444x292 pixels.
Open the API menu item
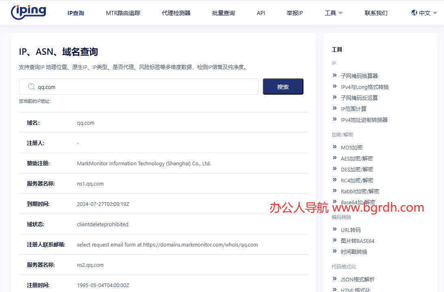tap(261, 13)
